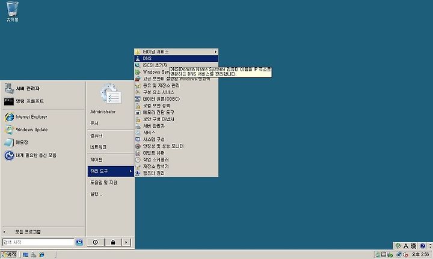
Task: Launch DNS from the 관리 도구 menu
Action: pyautogui.click(x=176, y=58)
